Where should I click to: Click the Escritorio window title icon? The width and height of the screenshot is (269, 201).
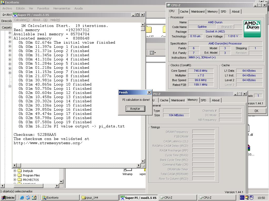pyautogui.click(x=2, y=2)
